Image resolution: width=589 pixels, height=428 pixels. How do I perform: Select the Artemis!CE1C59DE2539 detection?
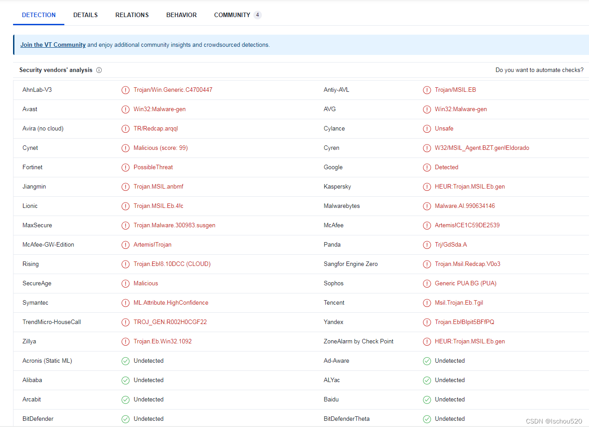[467, 225]
